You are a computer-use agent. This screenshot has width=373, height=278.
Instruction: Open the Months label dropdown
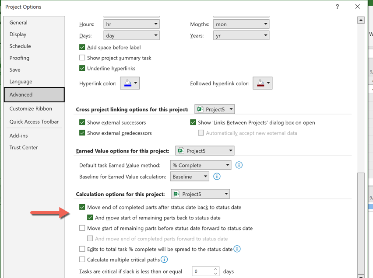click(x=241, y=24)
